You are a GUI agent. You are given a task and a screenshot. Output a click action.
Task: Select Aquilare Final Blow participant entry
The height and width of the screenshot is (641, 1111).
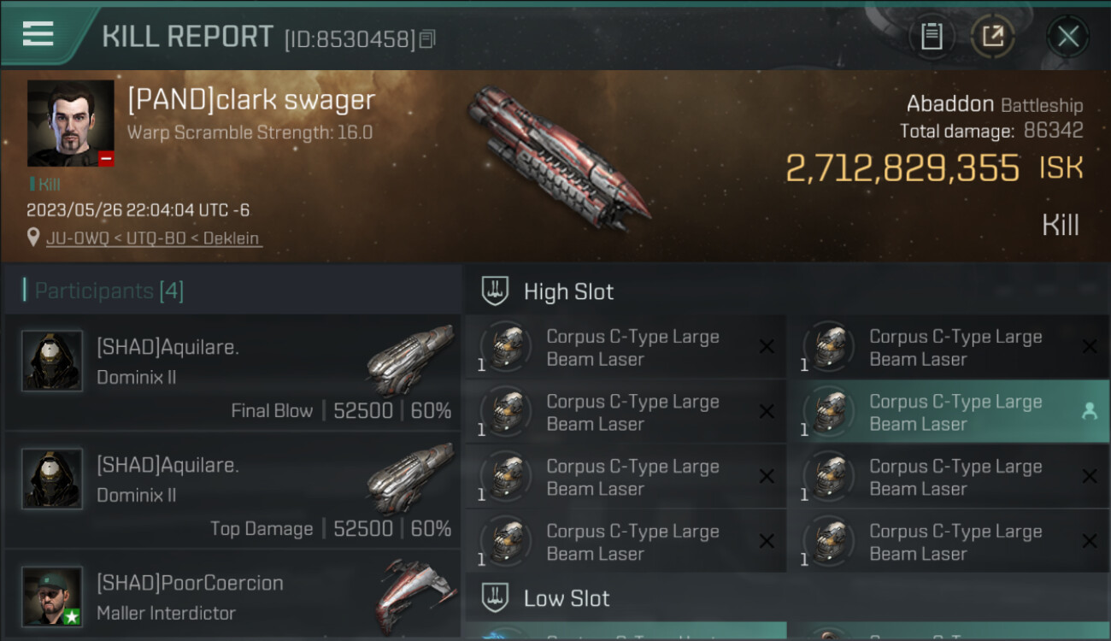click(232, 372)
